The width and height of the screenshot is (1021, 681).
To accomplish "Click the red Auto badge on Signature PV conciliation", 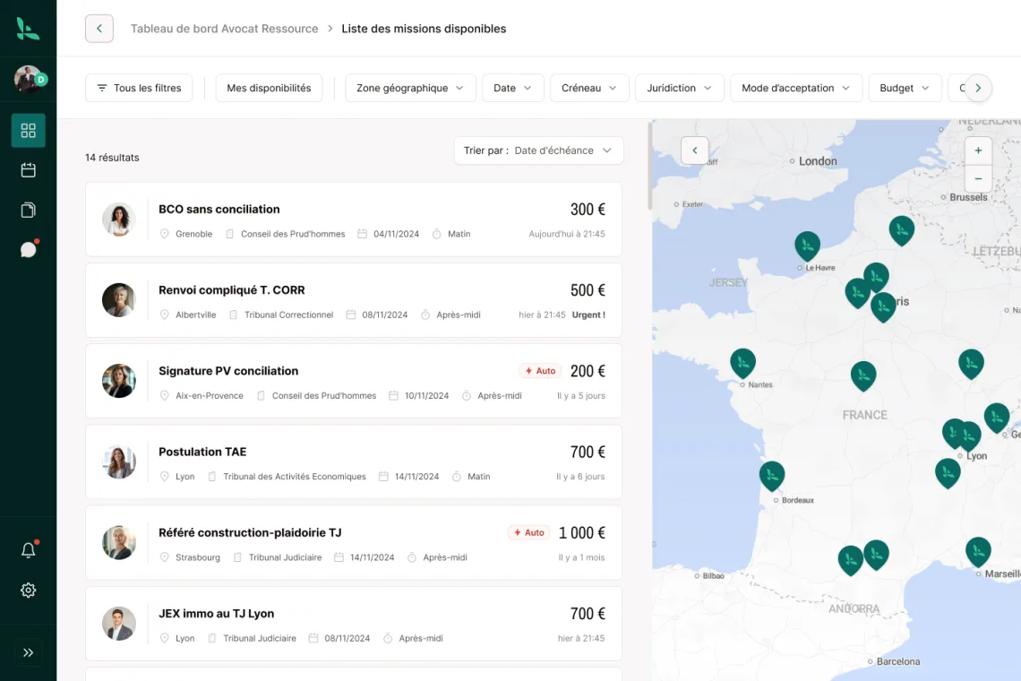I will click(x=540, y=371).
